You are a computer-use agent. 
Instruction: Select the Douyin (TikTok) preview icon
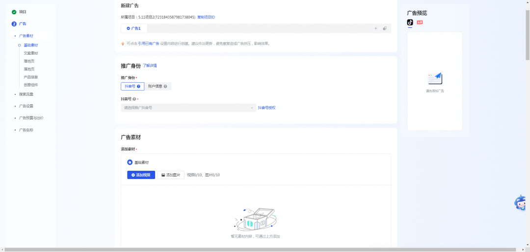[x=410, y=22]
